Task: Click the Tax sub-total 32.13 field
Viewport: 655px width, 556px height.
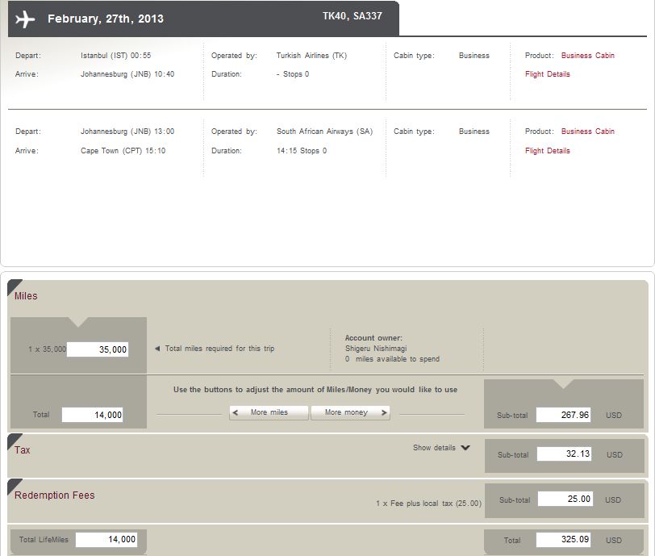Action: coord(564,454)
